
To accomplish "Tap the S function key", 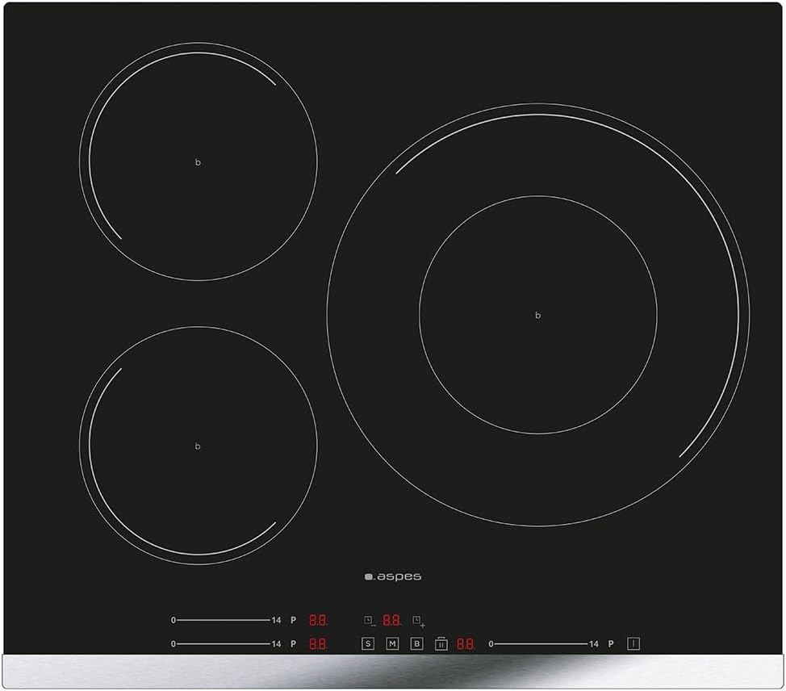I will (x=368, y=643).
